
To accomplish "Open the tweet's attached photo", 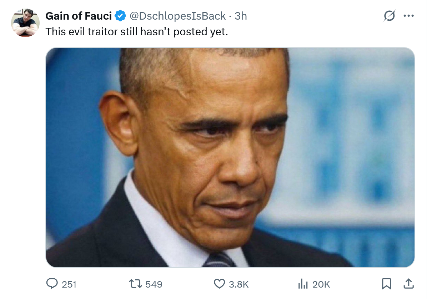I will point(230,157).
